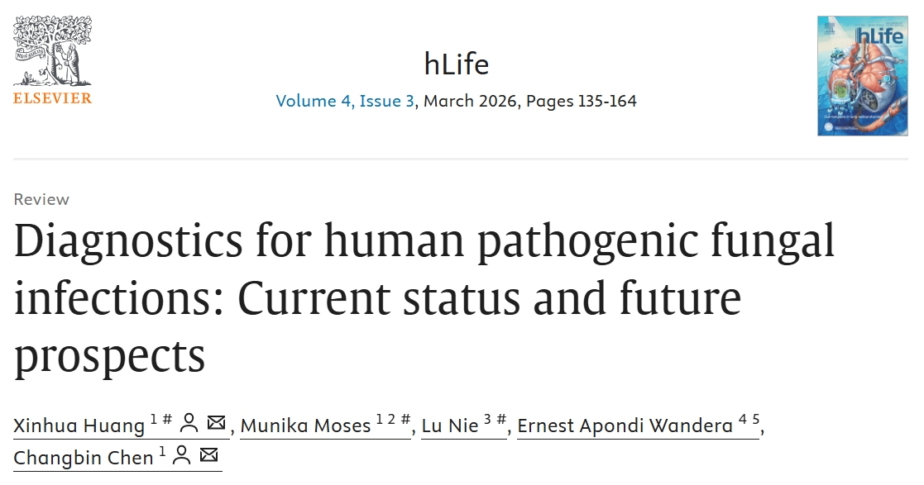Click the Review article type label
This screenshot has height=485, width=924.
[x=41, y=199]
